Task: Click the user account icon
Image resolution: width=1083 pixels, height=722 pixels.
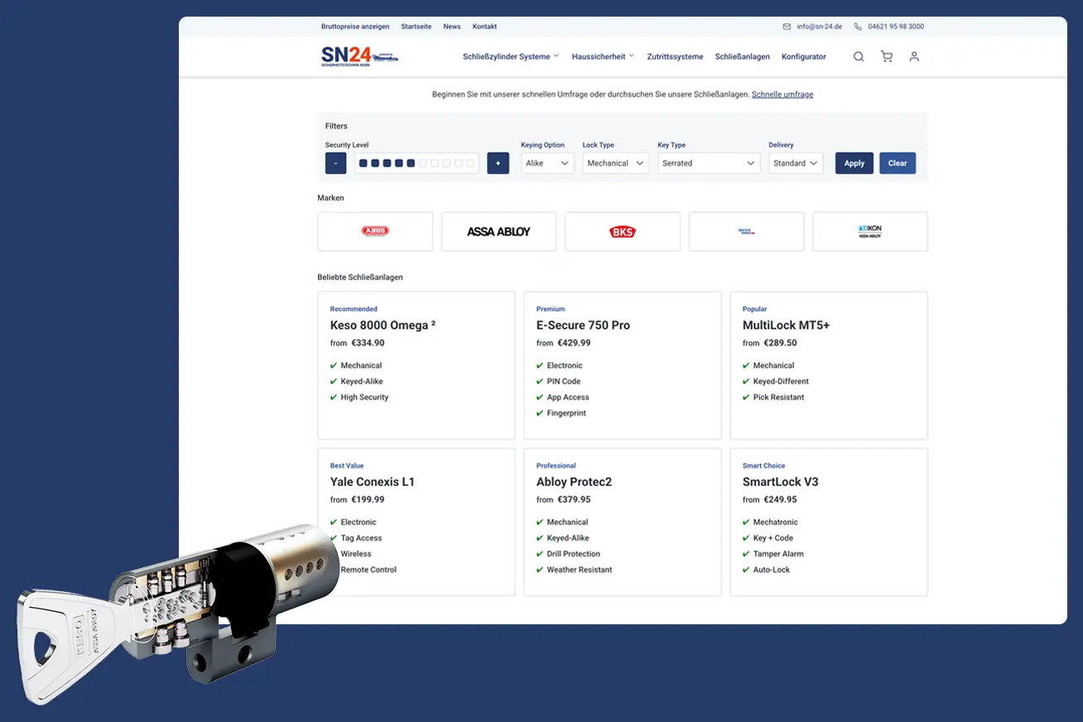Action: pyautogui.click(x=913, y=56)
